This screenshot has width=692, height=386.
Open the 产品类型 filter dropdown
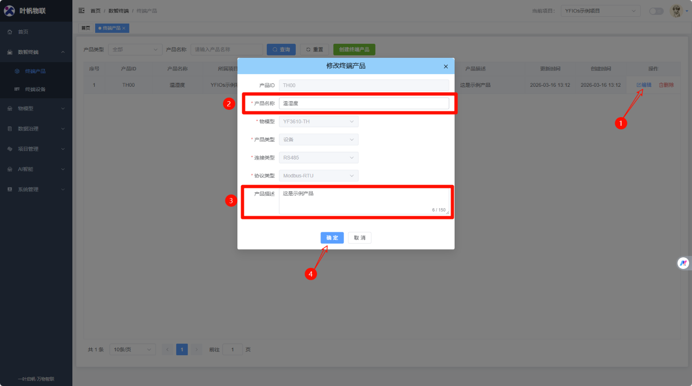135,50
